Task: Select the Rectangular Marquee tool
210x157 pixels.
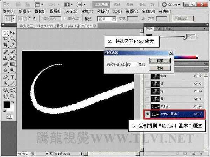Action: point(6,33)
